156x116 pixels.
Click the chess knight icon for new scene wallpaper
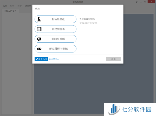click(39, 19)
